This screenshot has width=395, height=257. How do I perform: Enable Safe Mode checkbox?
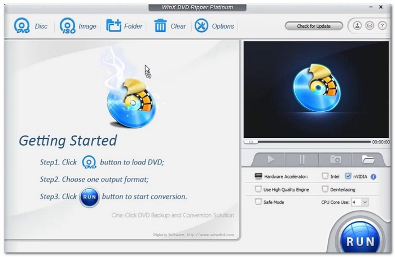coord(258,202)
